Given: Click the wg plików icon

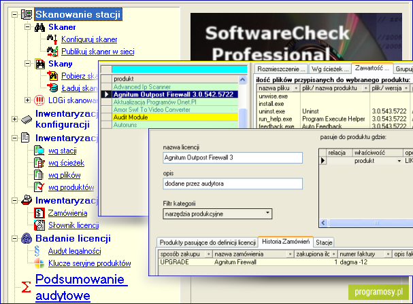Looking at the screenshot, I should pos(39,175).
